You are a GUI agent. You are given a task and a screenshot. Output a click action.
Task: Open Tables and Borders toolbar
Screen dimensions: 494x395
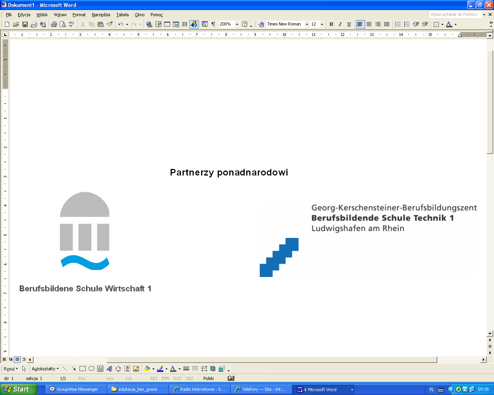tap(158, 24)
